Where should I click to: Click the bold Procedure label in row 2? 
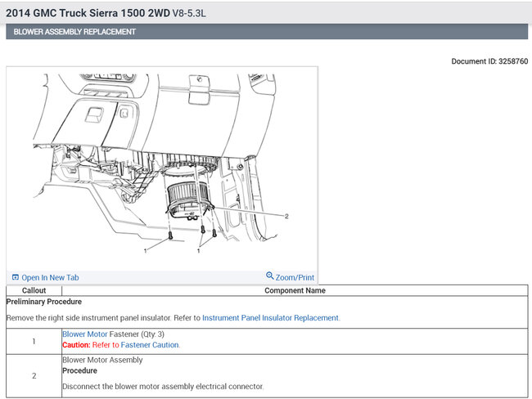pos(79,370)
